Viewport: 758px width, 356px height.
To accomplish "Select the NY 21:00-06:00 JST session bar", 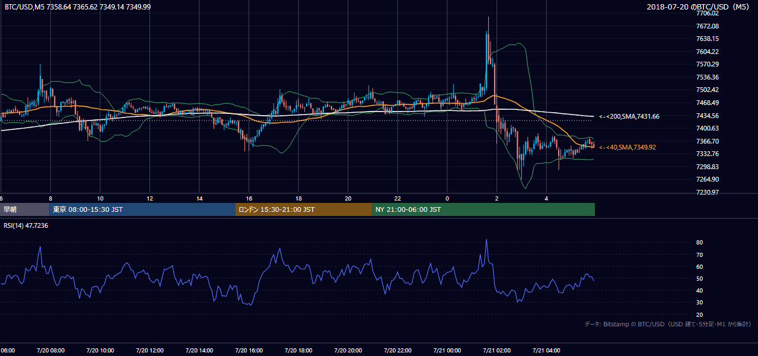I will pyautogui.click(x=483, y=209).
